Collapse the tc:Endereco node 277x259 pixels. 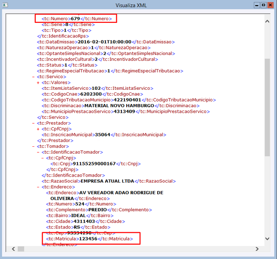click(38, 187)
